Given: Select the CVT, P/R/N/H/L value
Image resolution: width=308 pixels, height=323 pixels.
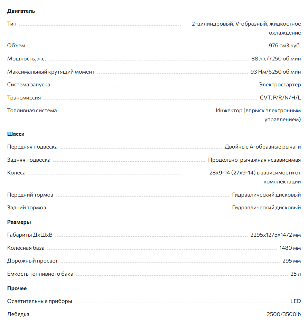Looking at the screenshot, I should [280, 98].
